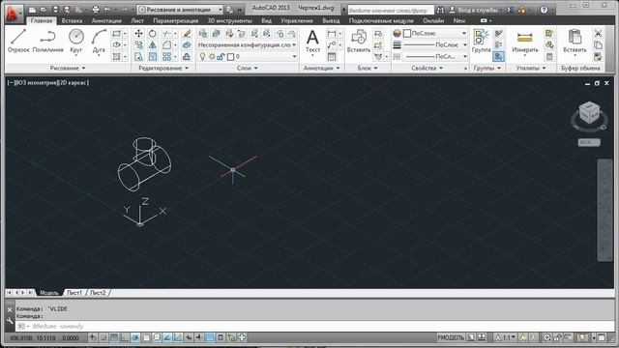Screen dimensions: 619x348
Task: Click the Table tool in Аннотации panel
Action: (332, 57)
